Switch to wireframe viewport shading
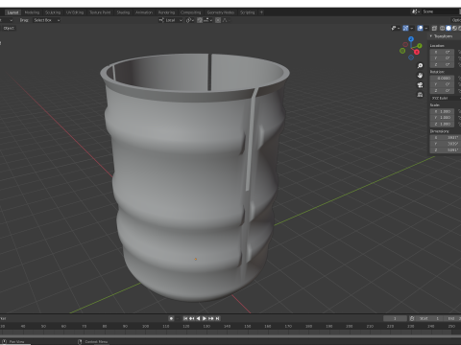461x345 pixels. [x=443, y=29]
